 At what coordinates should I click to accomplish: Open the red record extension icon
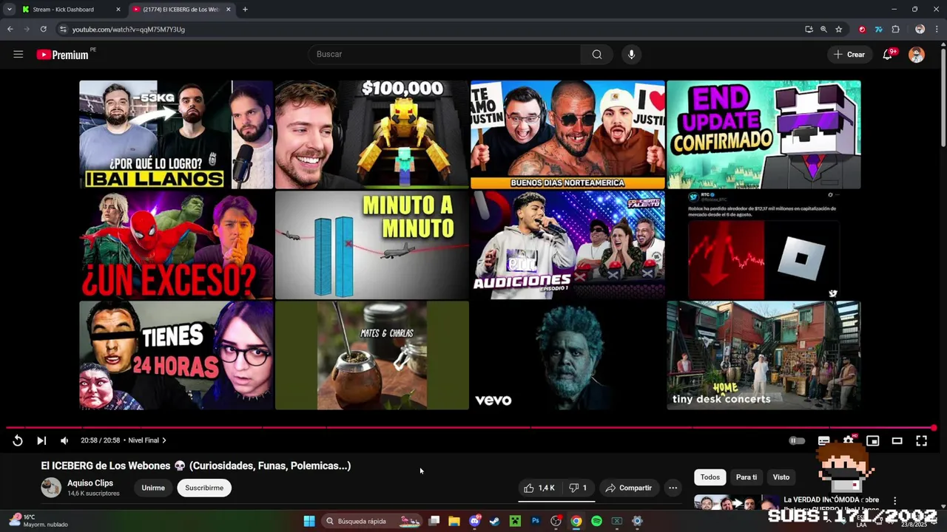862,30
